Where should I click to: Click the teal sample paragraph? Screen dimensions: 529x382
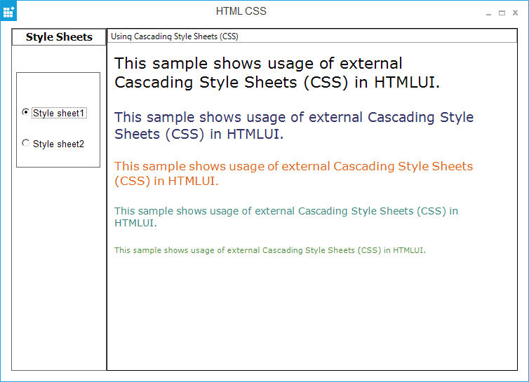pyautogui.click(x=286, y=216)
